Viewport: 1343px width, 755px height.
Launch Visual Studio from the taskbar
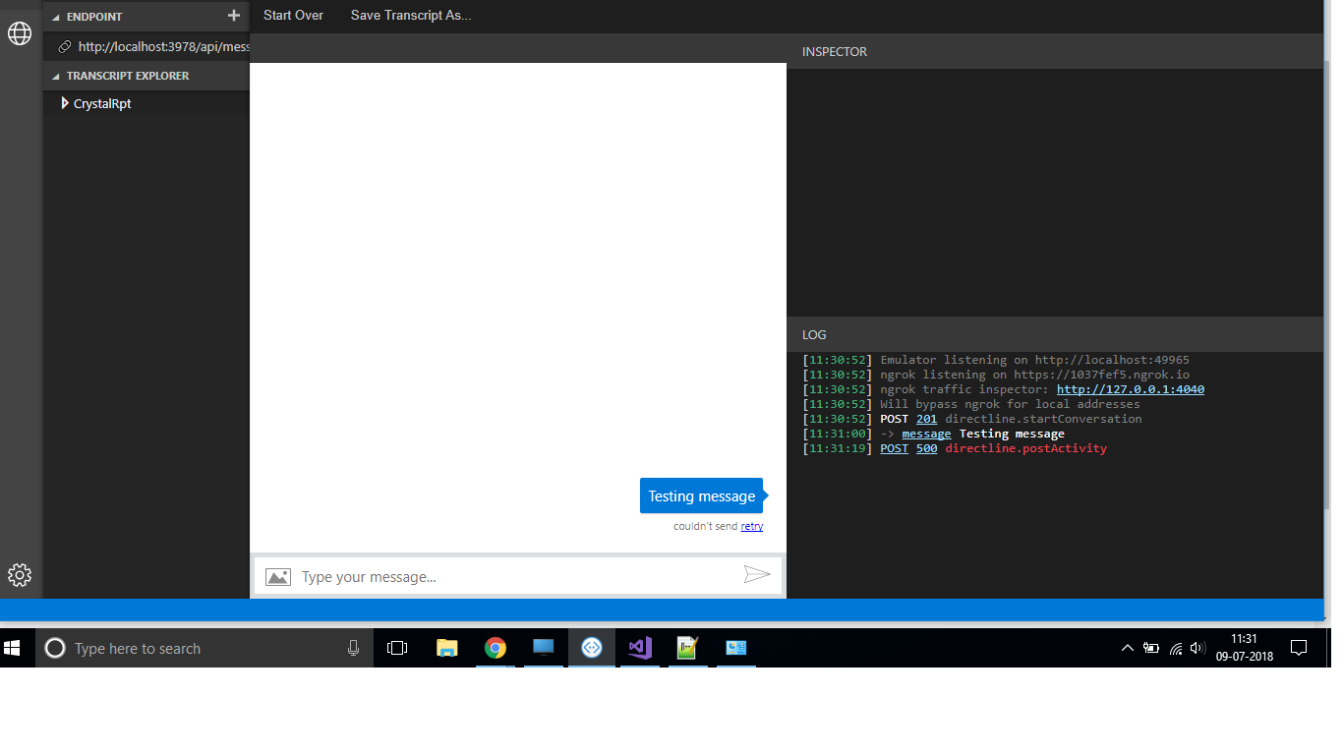[x=639, y=648]
